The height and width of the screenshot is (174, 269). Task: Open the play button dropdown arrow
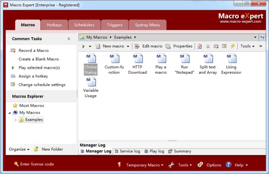coord(90,46)
